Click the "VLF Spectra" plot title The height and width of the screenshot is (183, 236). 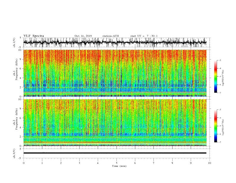click(34, 36)
